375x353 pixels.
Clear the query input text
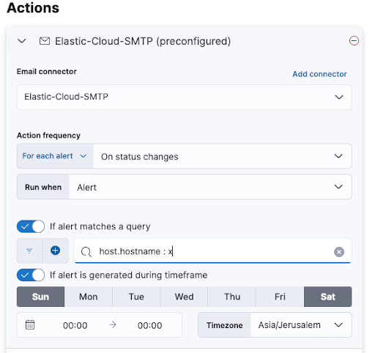click(339, 252)
